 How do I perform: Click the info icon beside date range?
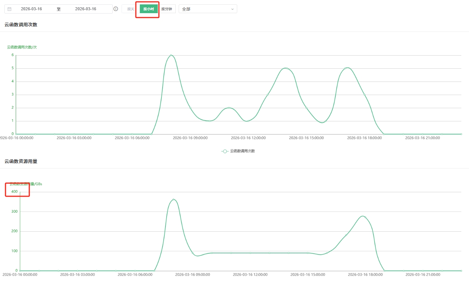[116, 9]
